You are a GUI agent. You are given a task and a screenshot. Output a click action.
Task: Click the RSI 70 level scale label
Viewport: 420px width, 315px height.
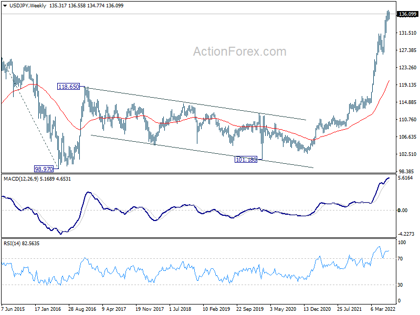[x=400, y=259]
